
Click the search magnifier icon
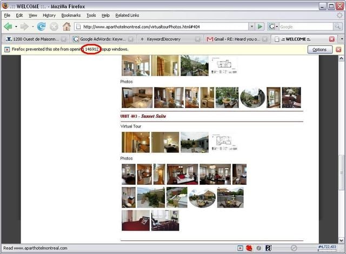[337, 26]
